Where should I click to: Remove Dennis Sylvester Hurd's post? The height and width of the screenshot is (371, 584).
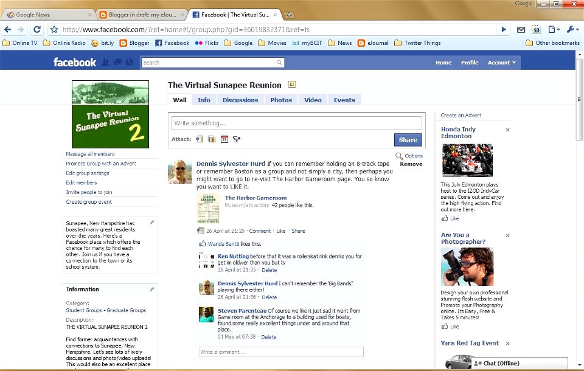click(411, 164)
